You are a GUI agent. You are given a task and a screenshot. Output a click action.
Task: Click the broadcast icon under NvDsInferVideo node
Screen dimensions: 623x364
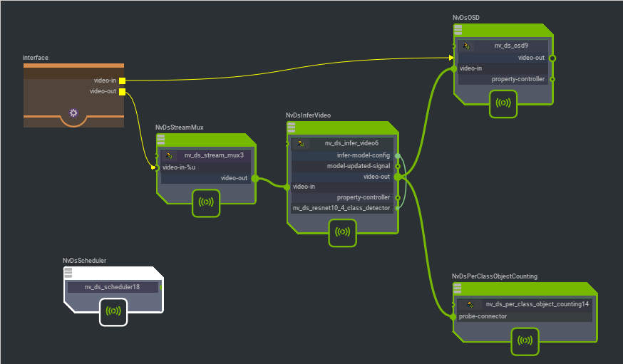click(x=342, y=232)
